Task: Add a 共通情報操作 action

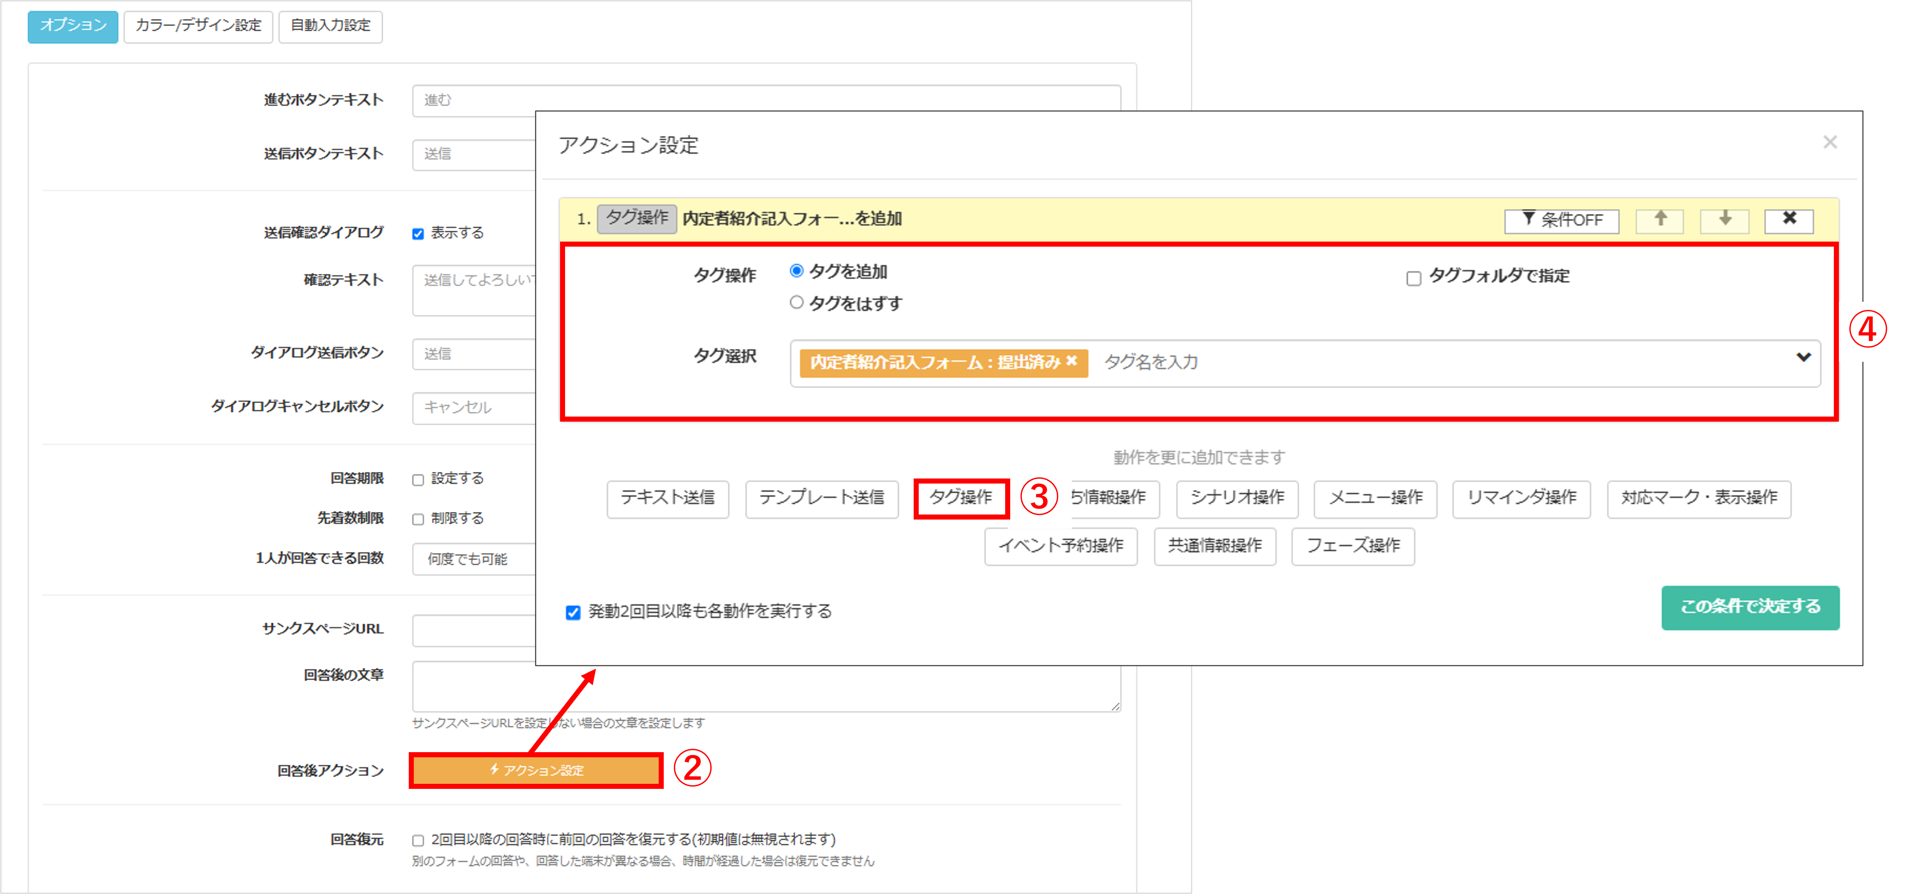Action: coord(1215,547)
